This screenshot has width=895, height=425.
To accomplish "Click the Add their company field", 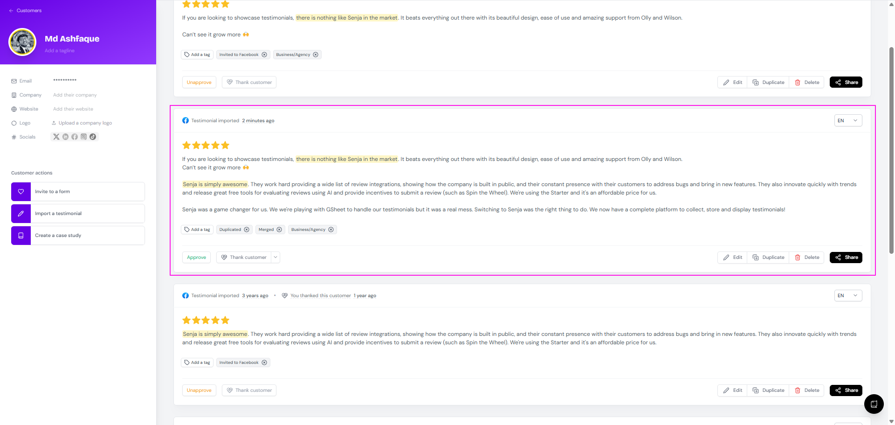I will point(75,95).
